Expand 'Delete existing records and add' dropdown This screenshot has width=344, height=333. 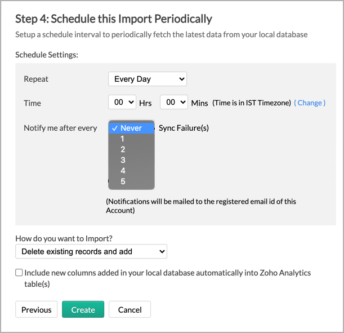91,251
